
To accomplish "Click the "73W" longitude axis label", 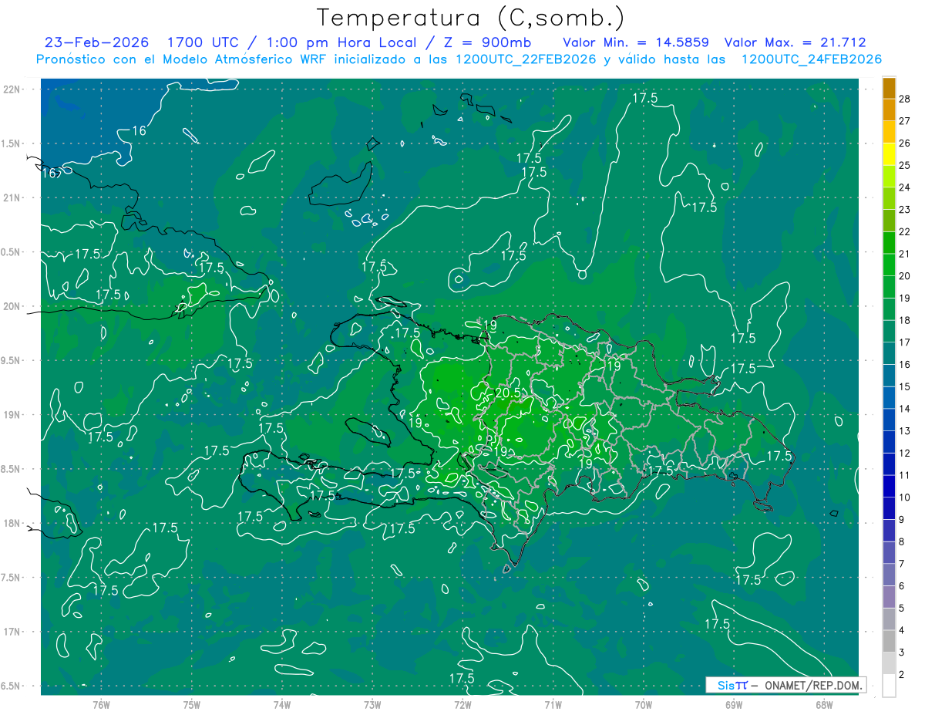I will pyautogui.click(x=372, y=704).
